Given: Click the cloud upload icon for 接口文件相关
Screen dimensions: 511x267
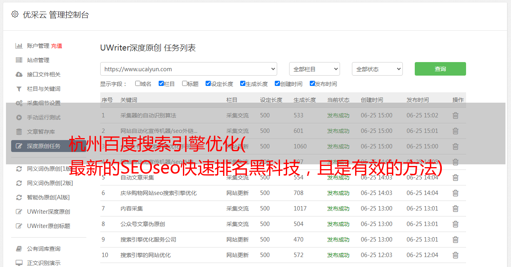Looking at the screenshot, I should tap(19, 74).
